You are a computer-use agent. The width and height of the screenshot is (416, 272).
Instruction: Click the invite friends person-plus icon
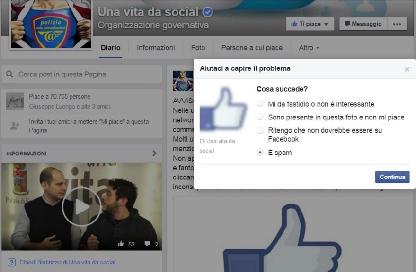pyautogui.click(x=15, y=126)
